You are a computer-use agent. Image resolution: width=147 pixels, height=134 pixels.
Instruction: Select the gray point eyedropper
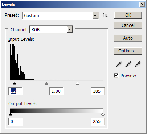pyautogui.click(x=128, y=64)
